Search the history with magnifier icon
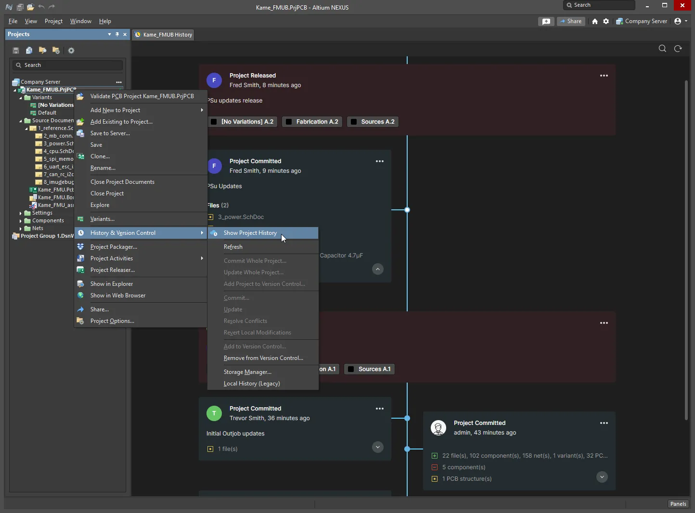Screen dimensions: 695x513 [662, 49]
